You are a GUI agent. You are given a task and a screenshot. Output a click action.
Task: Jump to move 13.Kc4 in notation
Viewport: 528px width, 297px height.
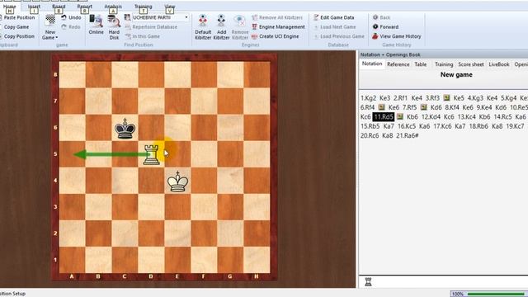pos(466,117)
